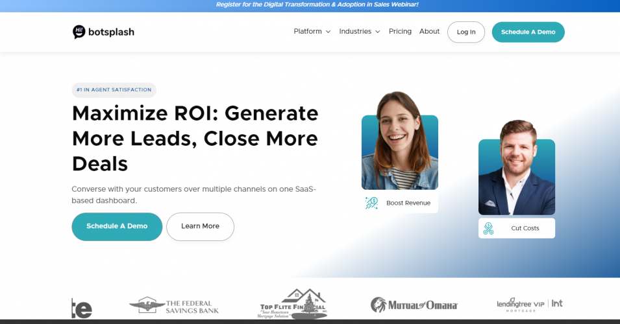Click the botsplash chat bubble logo icon
620x324 pixels.
(79, 32)
